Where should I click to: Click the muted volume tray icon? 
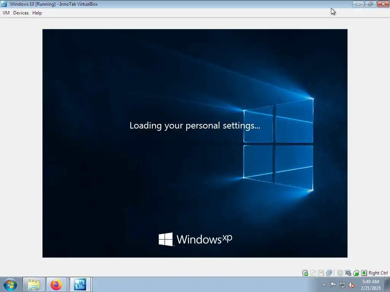point(352,285)
